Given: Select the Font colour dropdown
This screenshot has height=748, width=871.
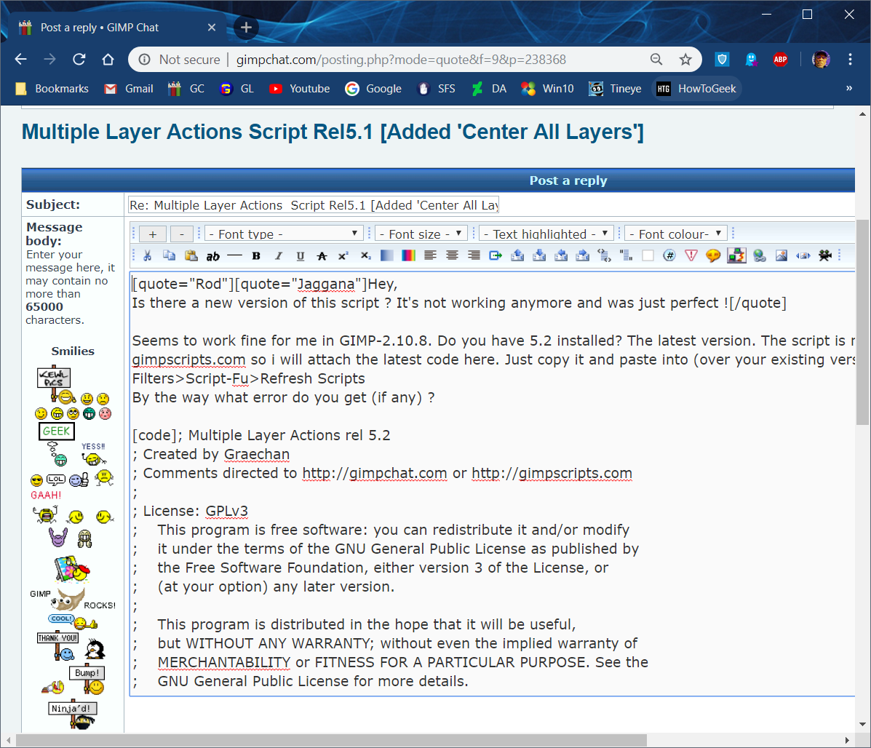Looking at the screenshot, I should click(676, 234).
